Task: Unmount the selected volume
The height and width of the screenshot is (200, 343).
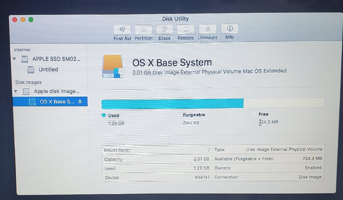Action: click(208, 29)
